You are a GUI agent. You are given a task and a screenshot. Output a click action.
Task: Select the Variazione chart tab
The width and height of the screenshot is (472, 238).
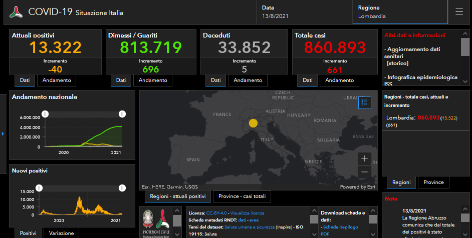pyautogui.click(x=62, y=233)
